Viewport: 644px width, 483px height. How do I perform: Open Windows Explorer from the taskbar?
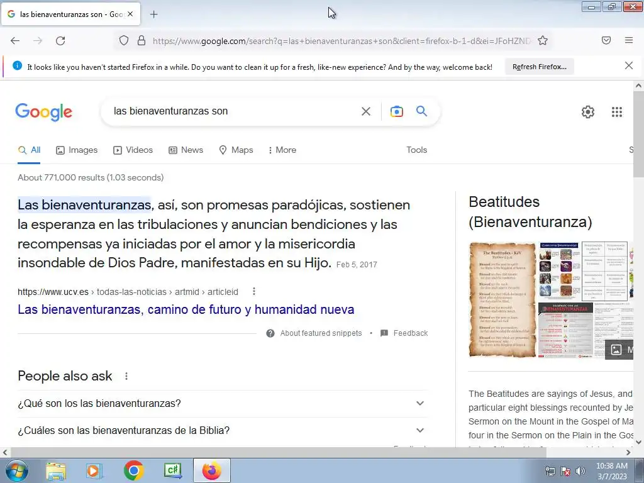coord(56,470)
